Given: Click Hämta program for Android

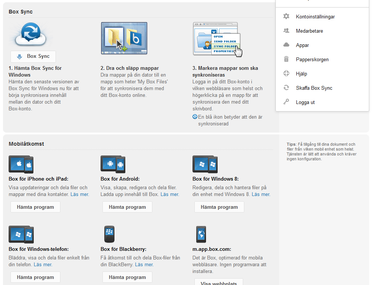Looking at the screenshot, I should [x=127, y=207].
